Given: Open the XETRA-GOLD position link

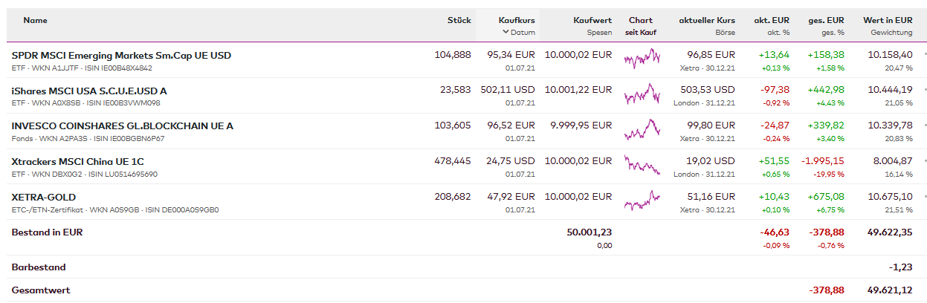Looking at the screenshot, I should click(x=44, y=197).
